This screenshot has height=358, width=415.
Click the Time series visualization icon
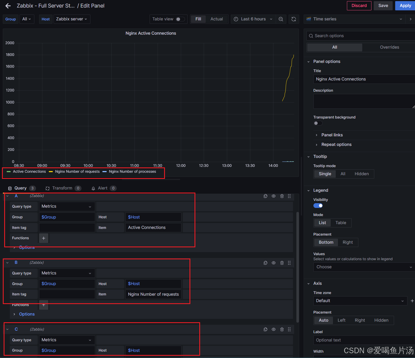(x=309, y=19)
